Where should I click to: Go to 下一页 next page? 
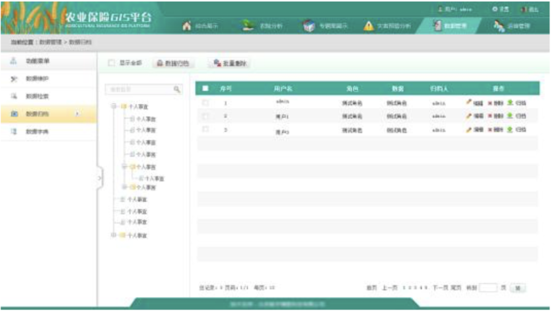pos(441,288)
